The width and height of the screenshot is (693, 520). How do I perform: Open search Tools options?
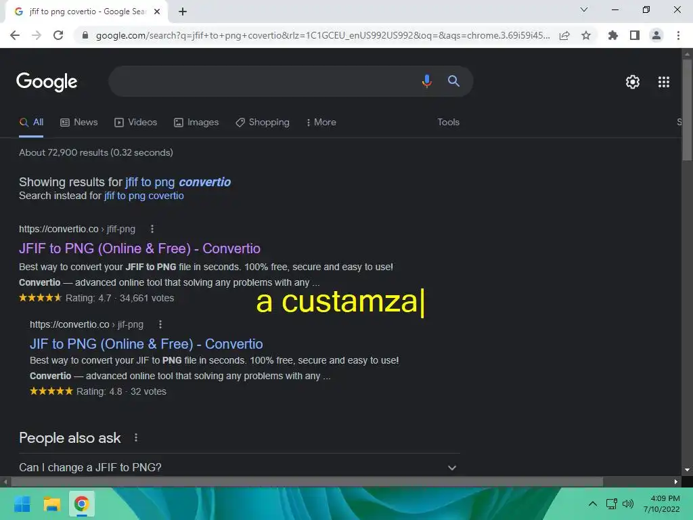[448, 123]
